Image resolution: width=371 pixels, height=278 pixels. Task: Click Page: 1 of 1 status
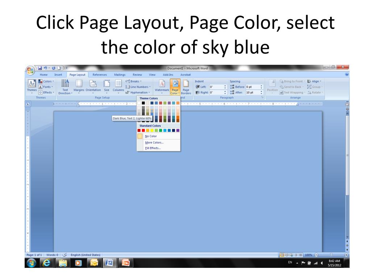coord(34,255)
